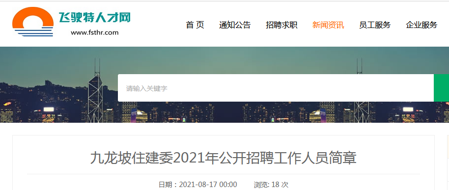The image size is (449, 190).
Task: Click the keyword search input field
Action: click(x=276, y=88)
